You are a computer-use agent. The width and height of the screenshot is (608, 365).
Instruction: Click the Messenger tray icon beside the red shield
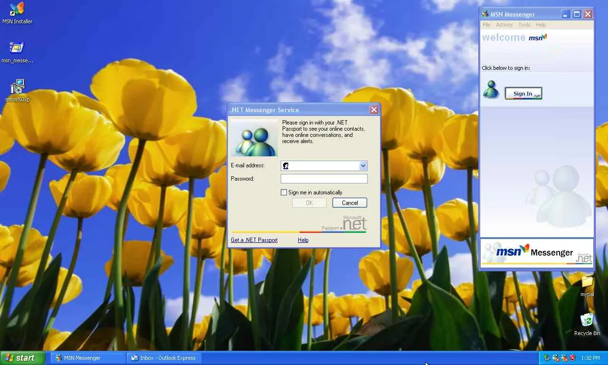(x=564, y=358)
